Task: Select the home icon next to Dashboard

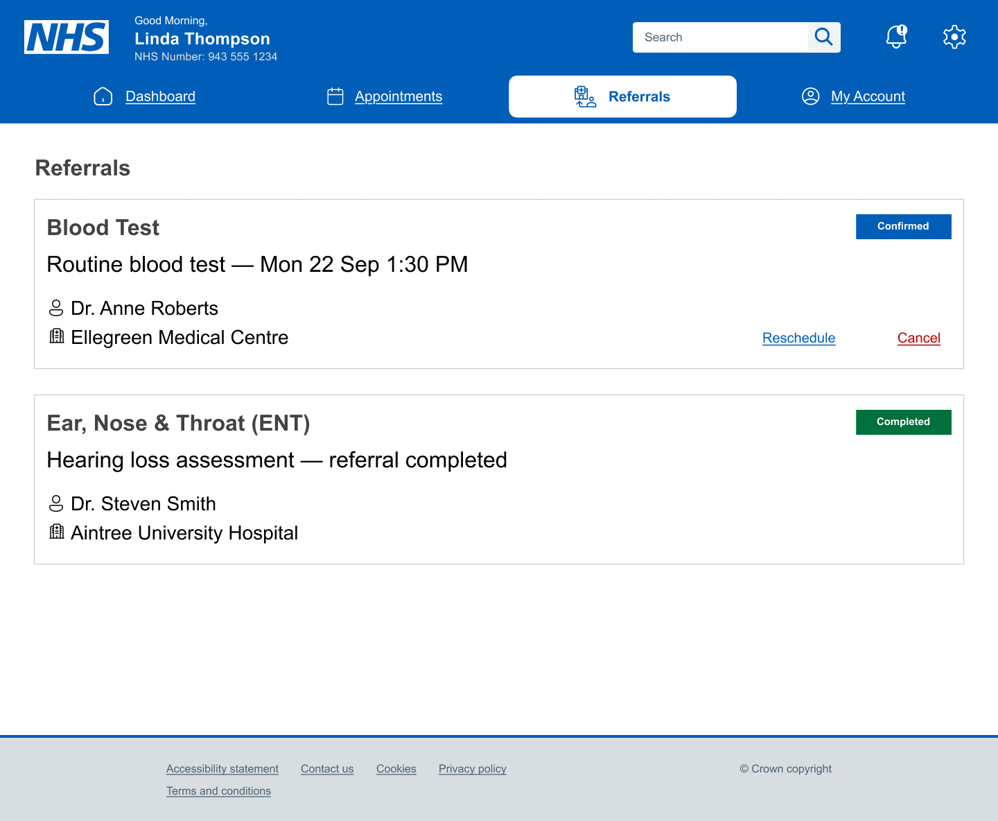Action: click(x=103, y=96)
